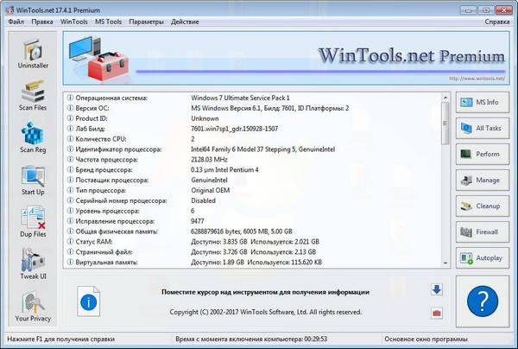518x349 pixels.
Task: Open the Your Privacy tool
Action: tap(32, 308)
